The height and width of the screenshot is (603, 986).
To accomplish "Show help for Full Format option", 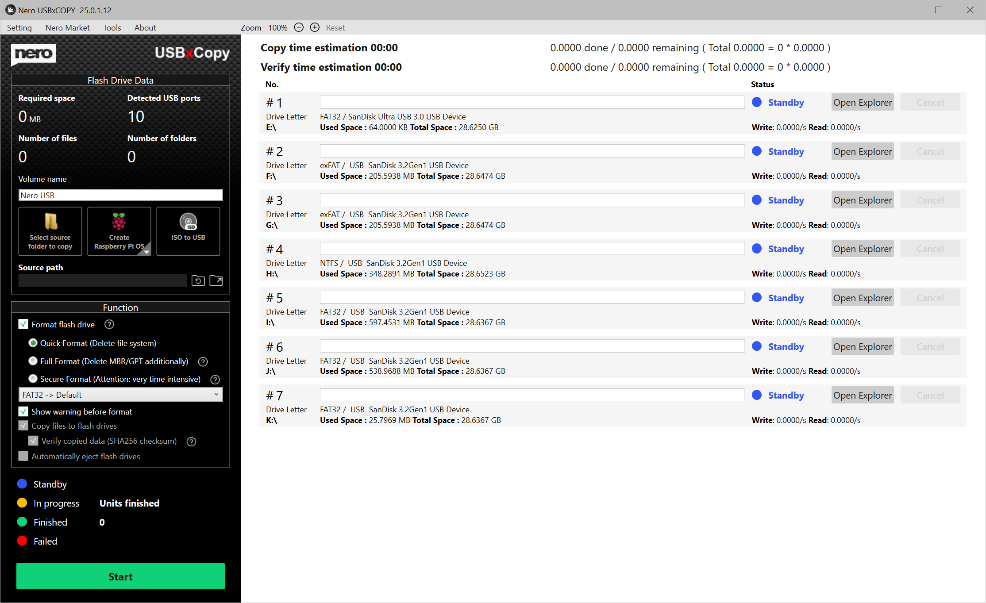I will [203, 361].
